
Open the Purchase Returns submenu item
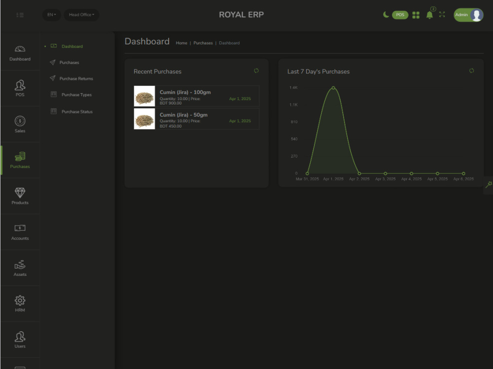pyautogui.click(x=76, y=78)
